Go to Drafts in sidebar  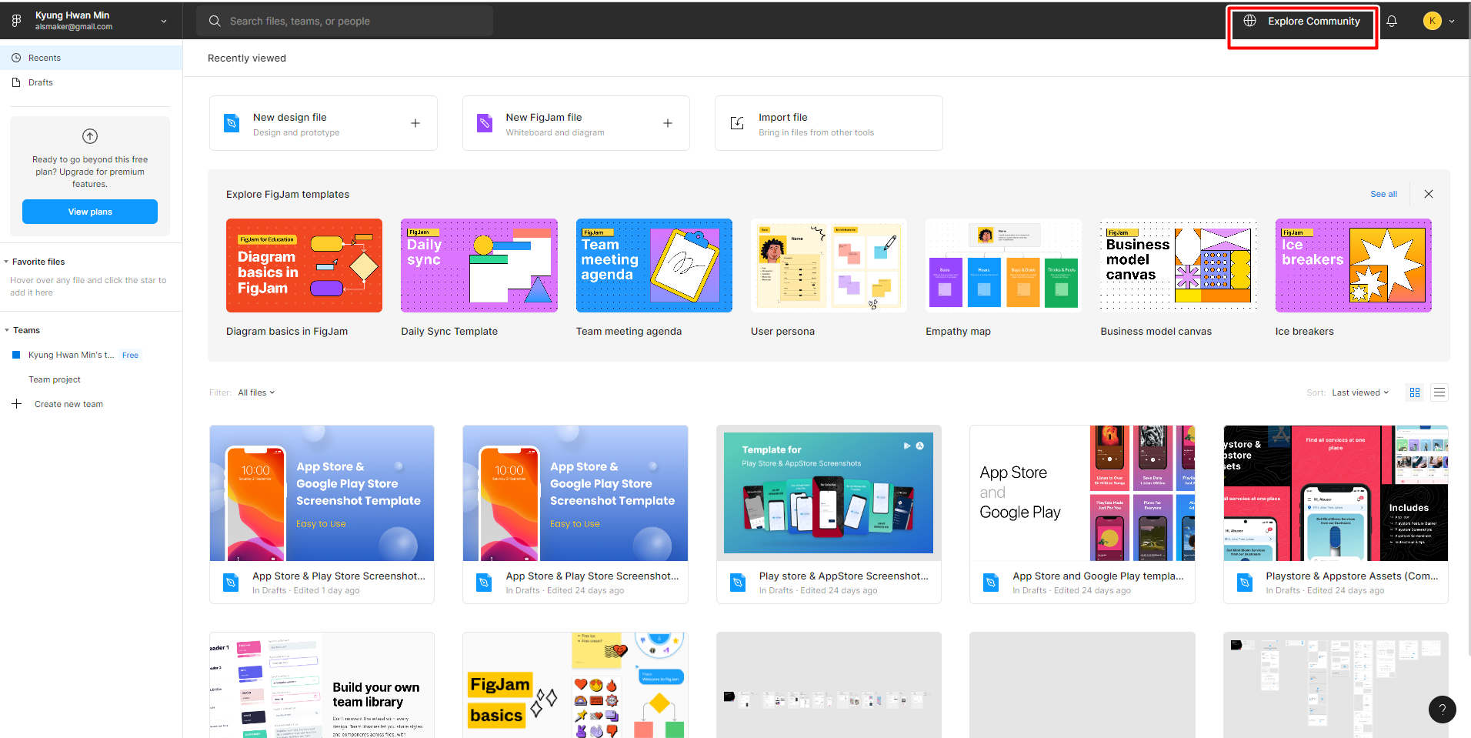point(91,82)
